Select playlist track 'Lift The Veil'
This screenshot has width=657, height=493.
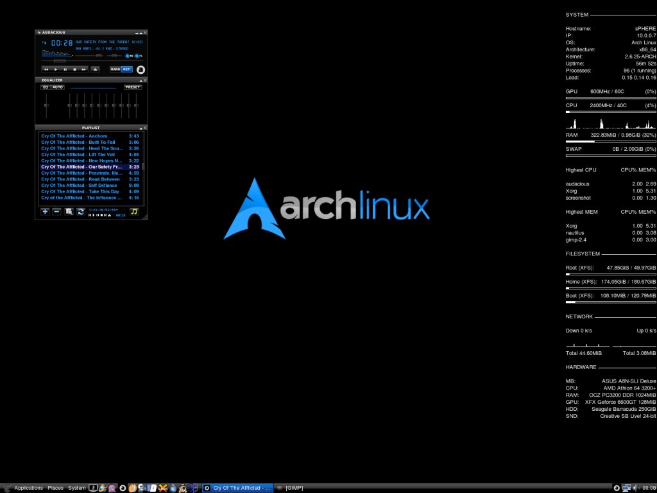click(90, 155)
